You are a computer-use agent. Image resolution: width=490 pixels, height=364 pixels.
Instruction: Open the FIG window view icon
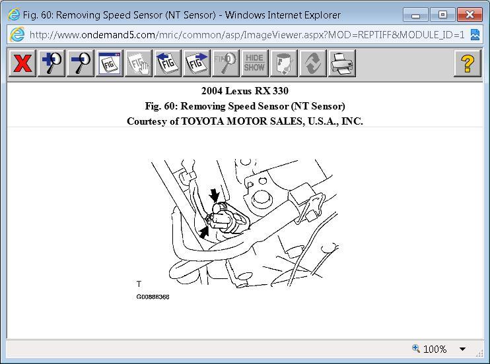110,63
